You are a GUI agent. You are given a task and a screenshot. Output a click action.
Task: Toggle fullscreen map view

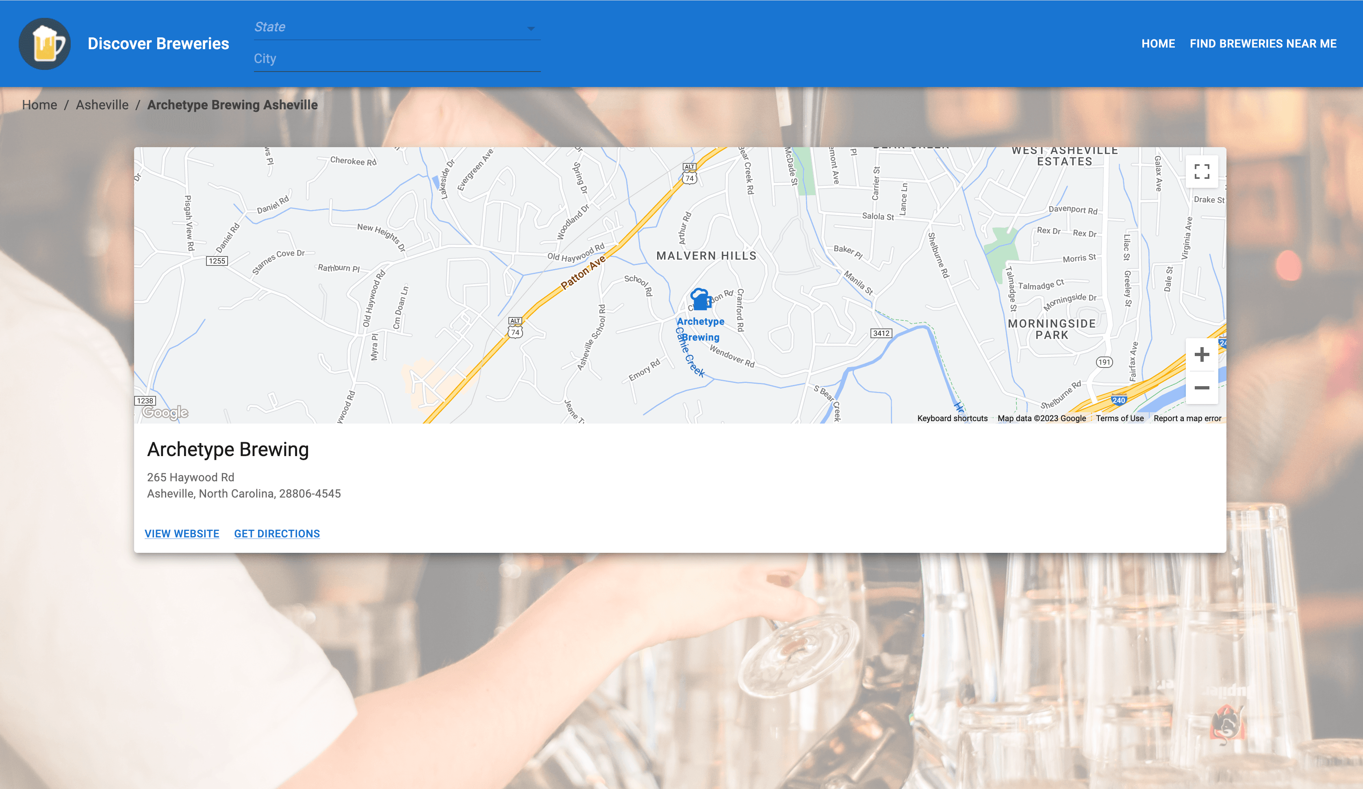pyautogui.click(x=1202, y=172)
